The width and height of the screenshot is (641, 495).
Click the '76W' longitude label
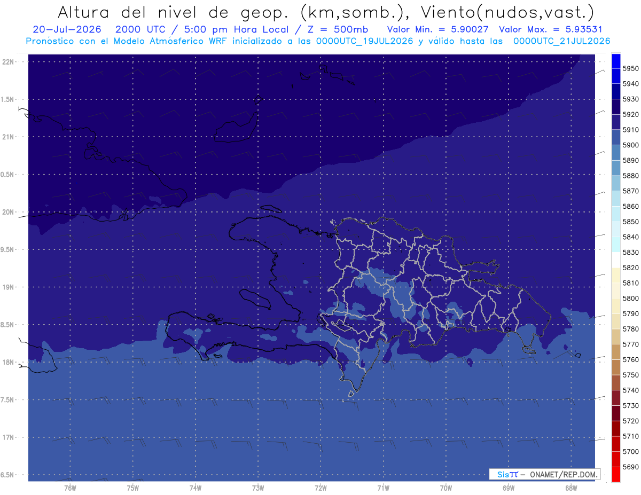click(70, 488)
